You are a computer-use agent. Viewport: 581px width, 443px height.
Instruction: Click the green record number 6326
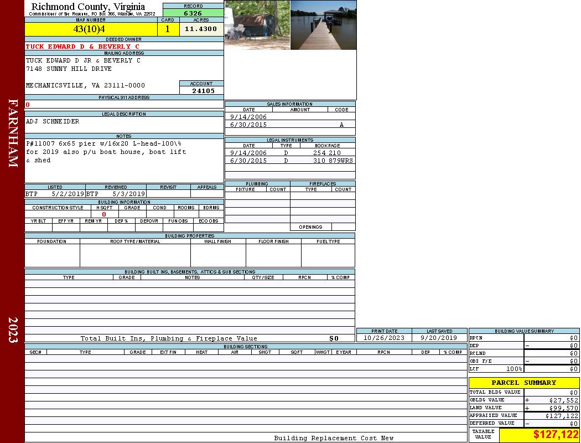193,13
